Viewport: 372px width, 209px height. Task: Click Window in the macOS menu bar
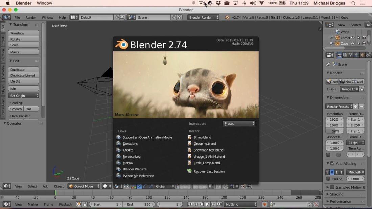(x=44, y=3)
